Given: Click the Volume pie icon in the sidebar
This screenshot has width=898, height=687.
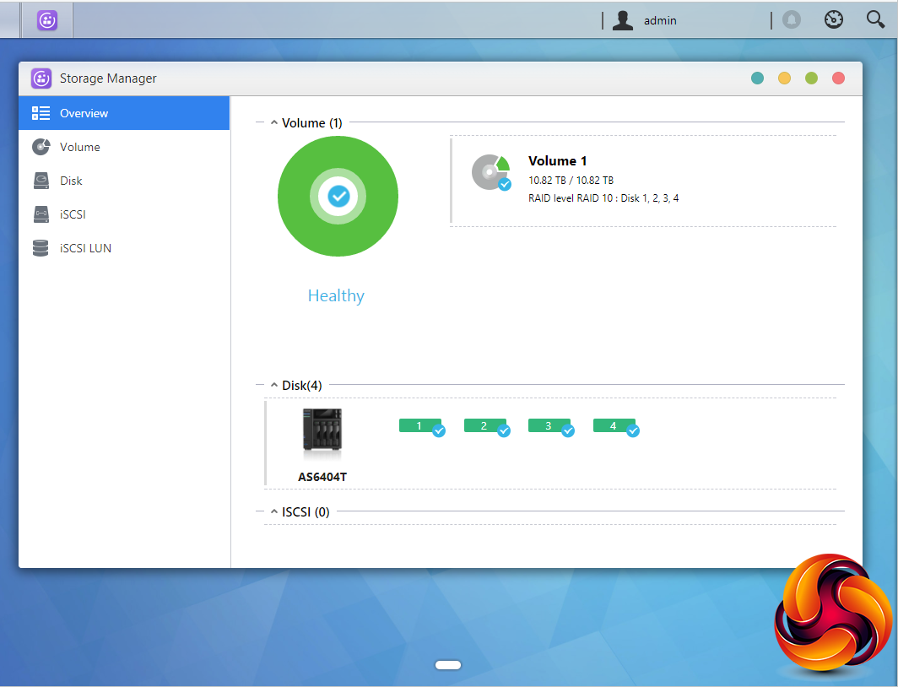Looking at the screenshot, I should click(x=41, y=147).
